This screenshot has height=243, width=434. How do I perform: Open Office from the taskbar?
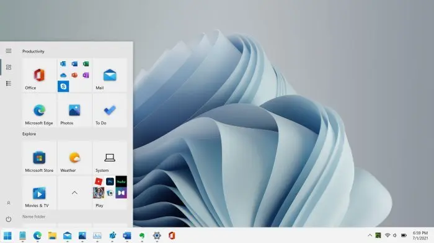pyautogui.click(x=172, y=236)
